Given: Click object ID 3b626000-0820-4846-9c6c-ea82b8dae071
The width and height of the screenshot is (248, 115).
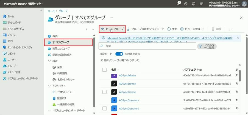Looking at the screenshot, I should click(207, 100).
